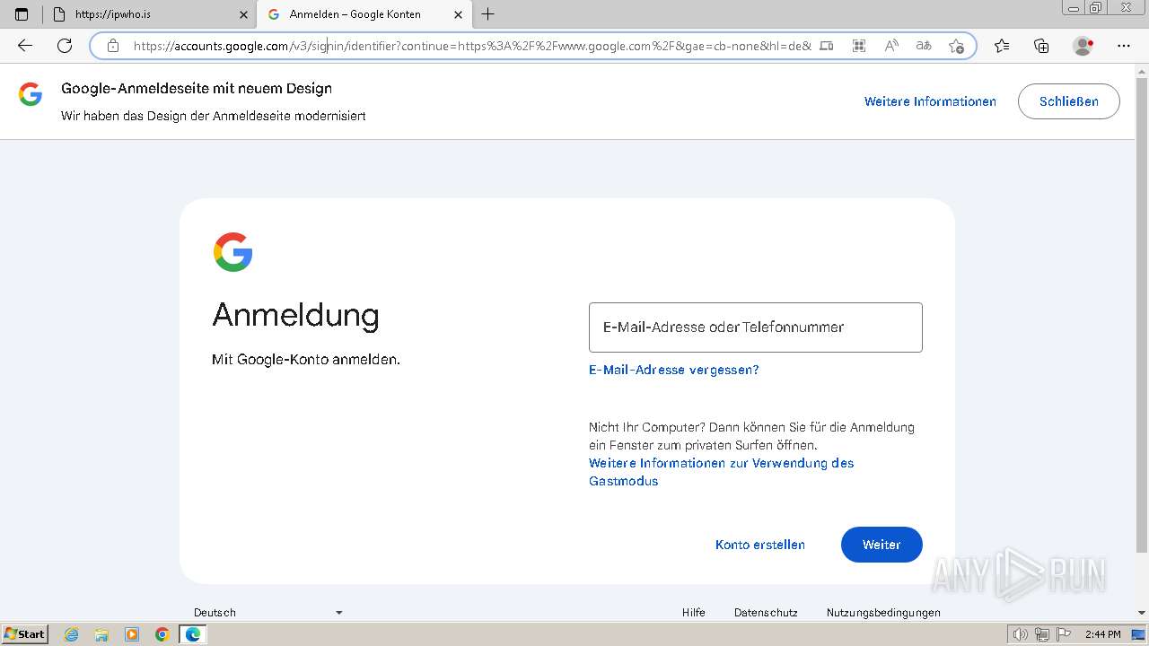Open QR code generator icon in address bar
The width and height of the screenshot is (1149, 646).
pos(859,46)
